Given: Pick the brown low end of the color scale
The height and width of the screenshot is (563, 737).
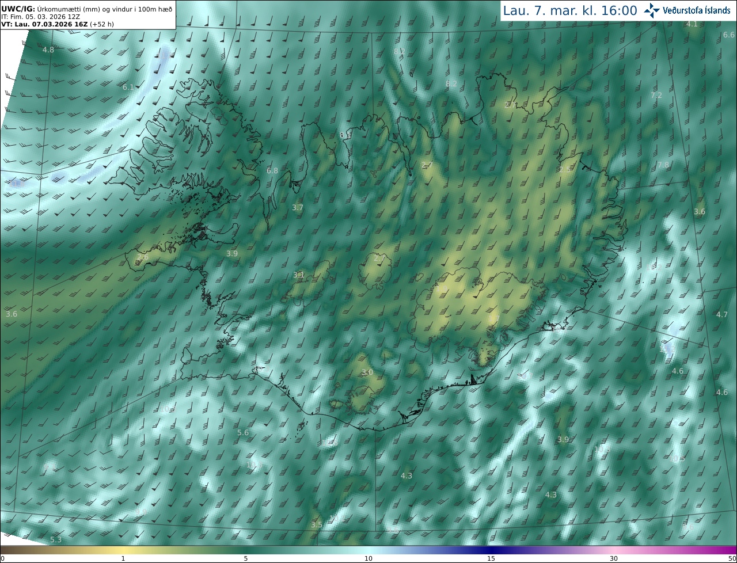Looking at the screenshot, I should 12,550.
